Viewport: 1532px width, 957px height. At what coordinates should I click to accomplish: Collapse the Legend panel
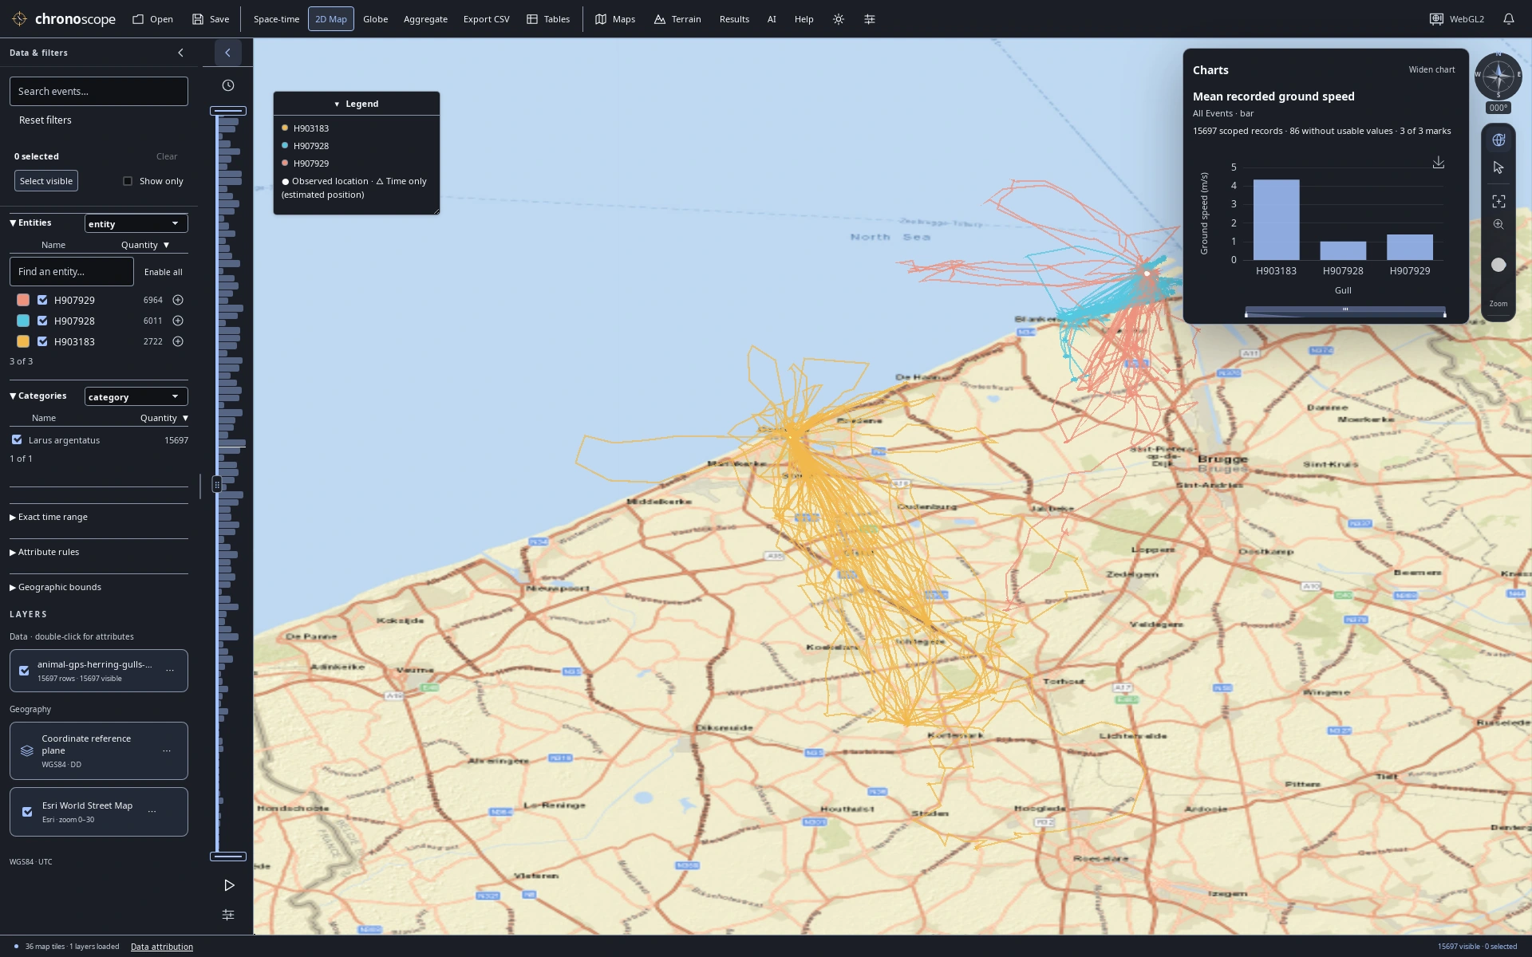pyautogui.click(x=356, y=104)
